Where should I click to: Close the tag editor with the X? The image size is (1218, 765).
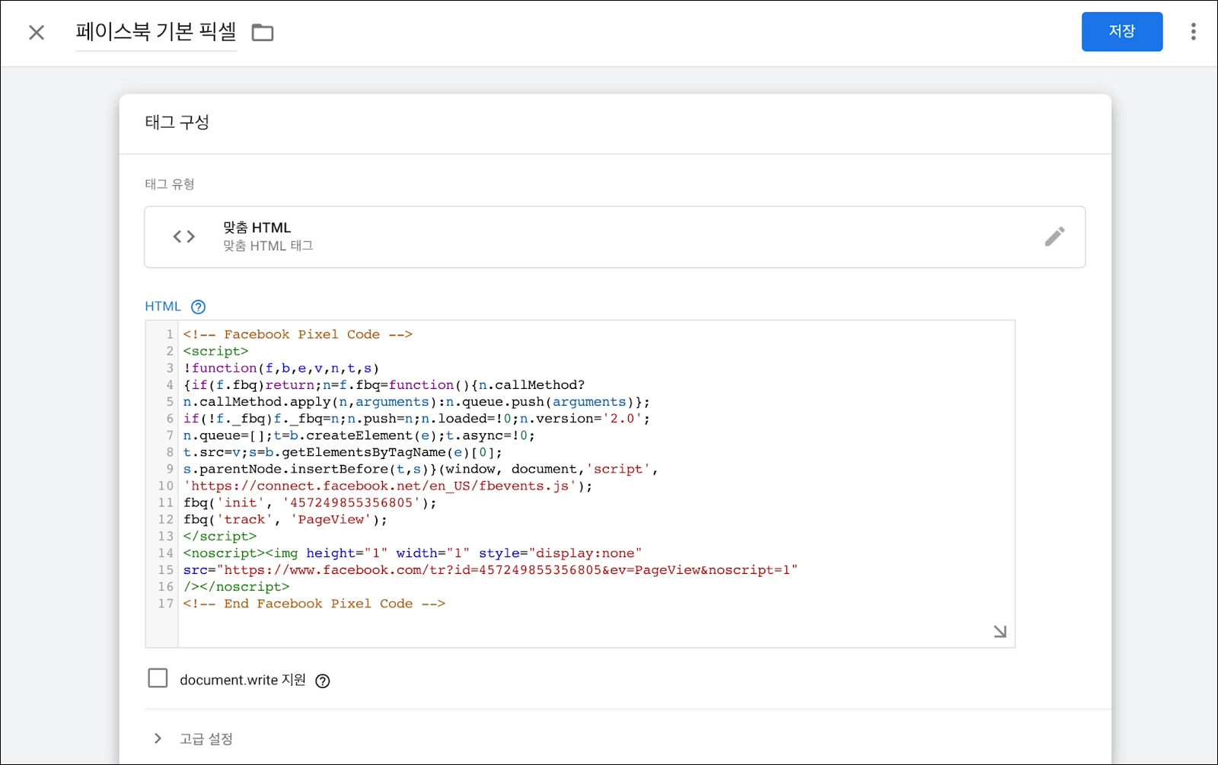tap(37, 33)
